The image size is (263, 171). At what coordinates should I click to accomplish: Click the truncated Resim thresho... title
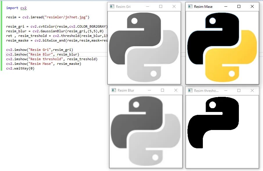[x=206, y=91]
